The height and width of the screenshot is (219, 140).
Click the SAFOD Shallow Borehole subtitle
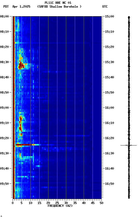(x=59, y=7)
